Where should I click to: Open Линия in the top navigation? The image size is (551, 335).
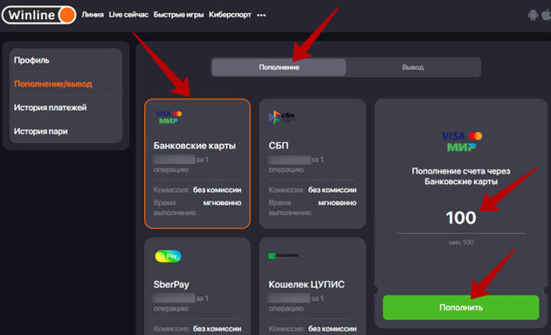point(92,15)
